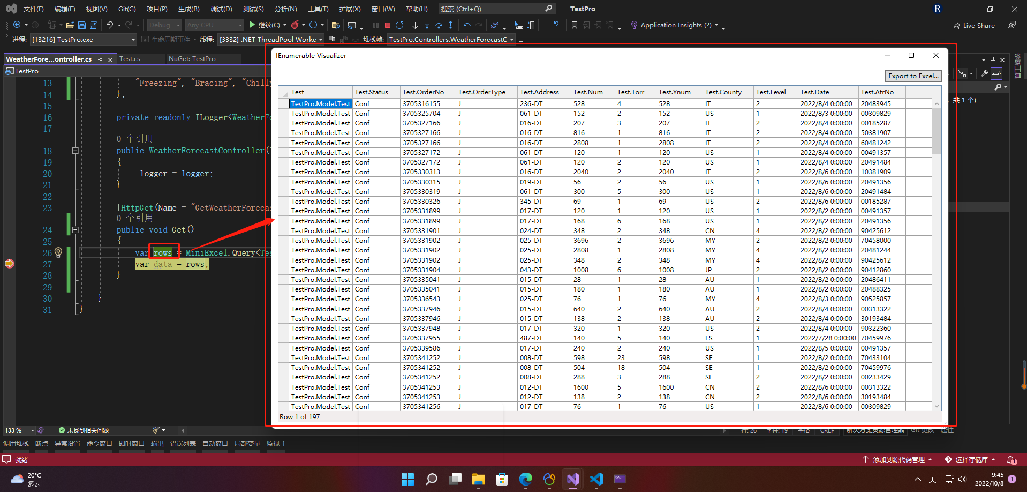1027x492 pixels.
Task: Open the Debug configuration dropdown
Action: click(x=163, y=25)
